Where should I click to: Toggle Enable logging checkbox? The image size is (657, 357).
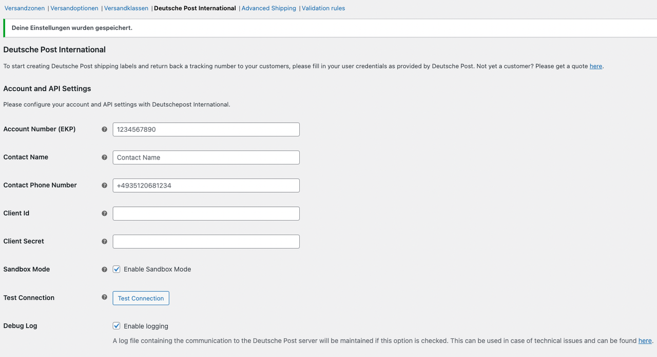pyautogui.click(x=117, y=326)
